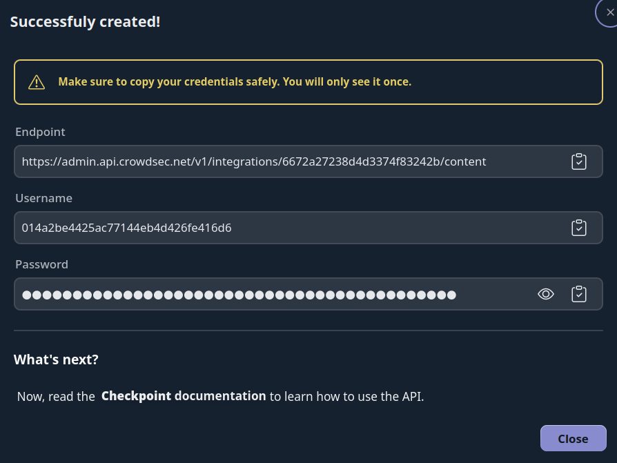Click inside the Username field
The width and height of the screenshot is (617, 463).
pyautogui.click(x=276, y=227)
